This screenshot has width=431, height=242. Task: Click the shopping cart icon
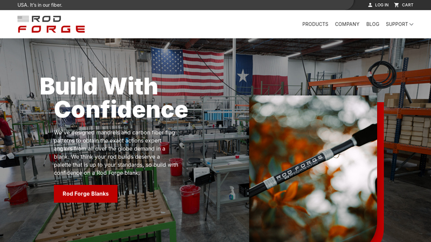pyautogui.click(x=397, y=5)
